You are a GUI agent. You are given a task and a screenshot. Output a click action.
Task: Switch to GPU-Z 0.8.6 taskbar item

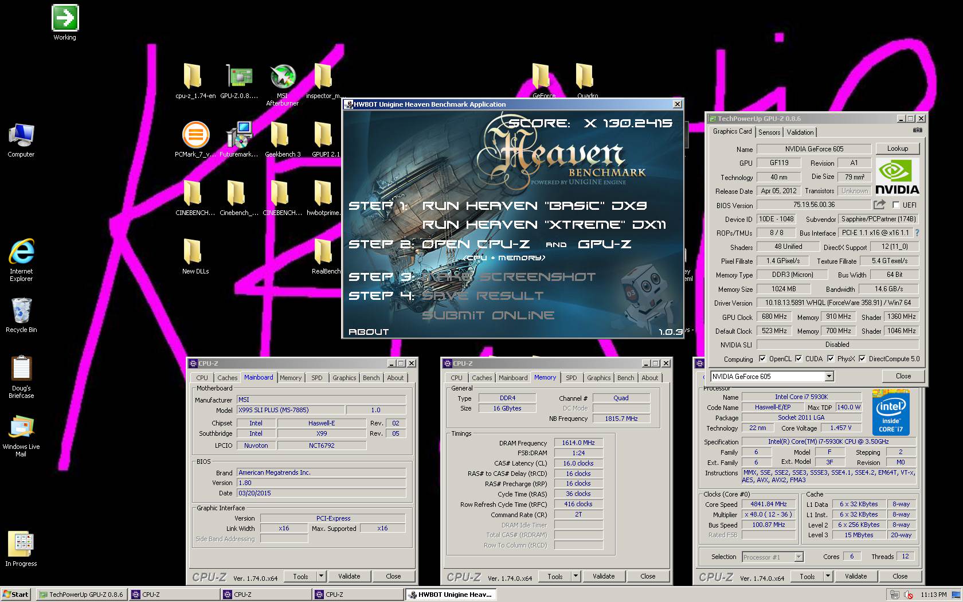[81, 595]
